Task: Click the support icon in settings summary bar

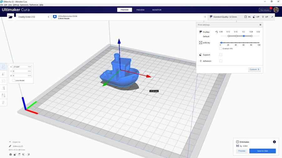Action: coord(254,17)
